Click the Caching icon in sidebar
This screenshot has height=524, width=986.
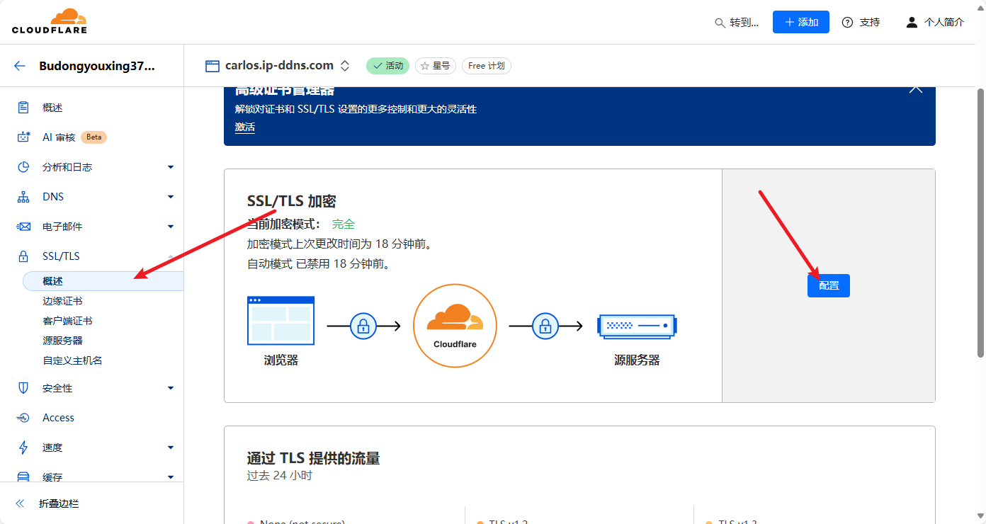pos(23,477)
